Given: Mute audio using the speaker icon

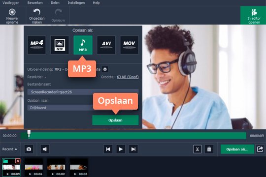Looking at the screenshot, I should click(x=45, y=149).
